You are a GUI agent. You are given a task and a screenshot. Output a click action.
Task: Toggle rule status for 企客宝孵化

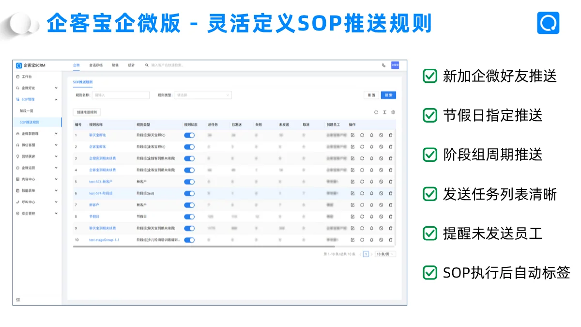[189, 146]
